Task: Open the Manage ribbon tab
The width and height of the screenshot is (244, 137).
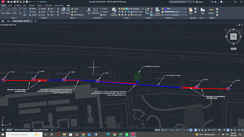Action: tap(32, 5)
